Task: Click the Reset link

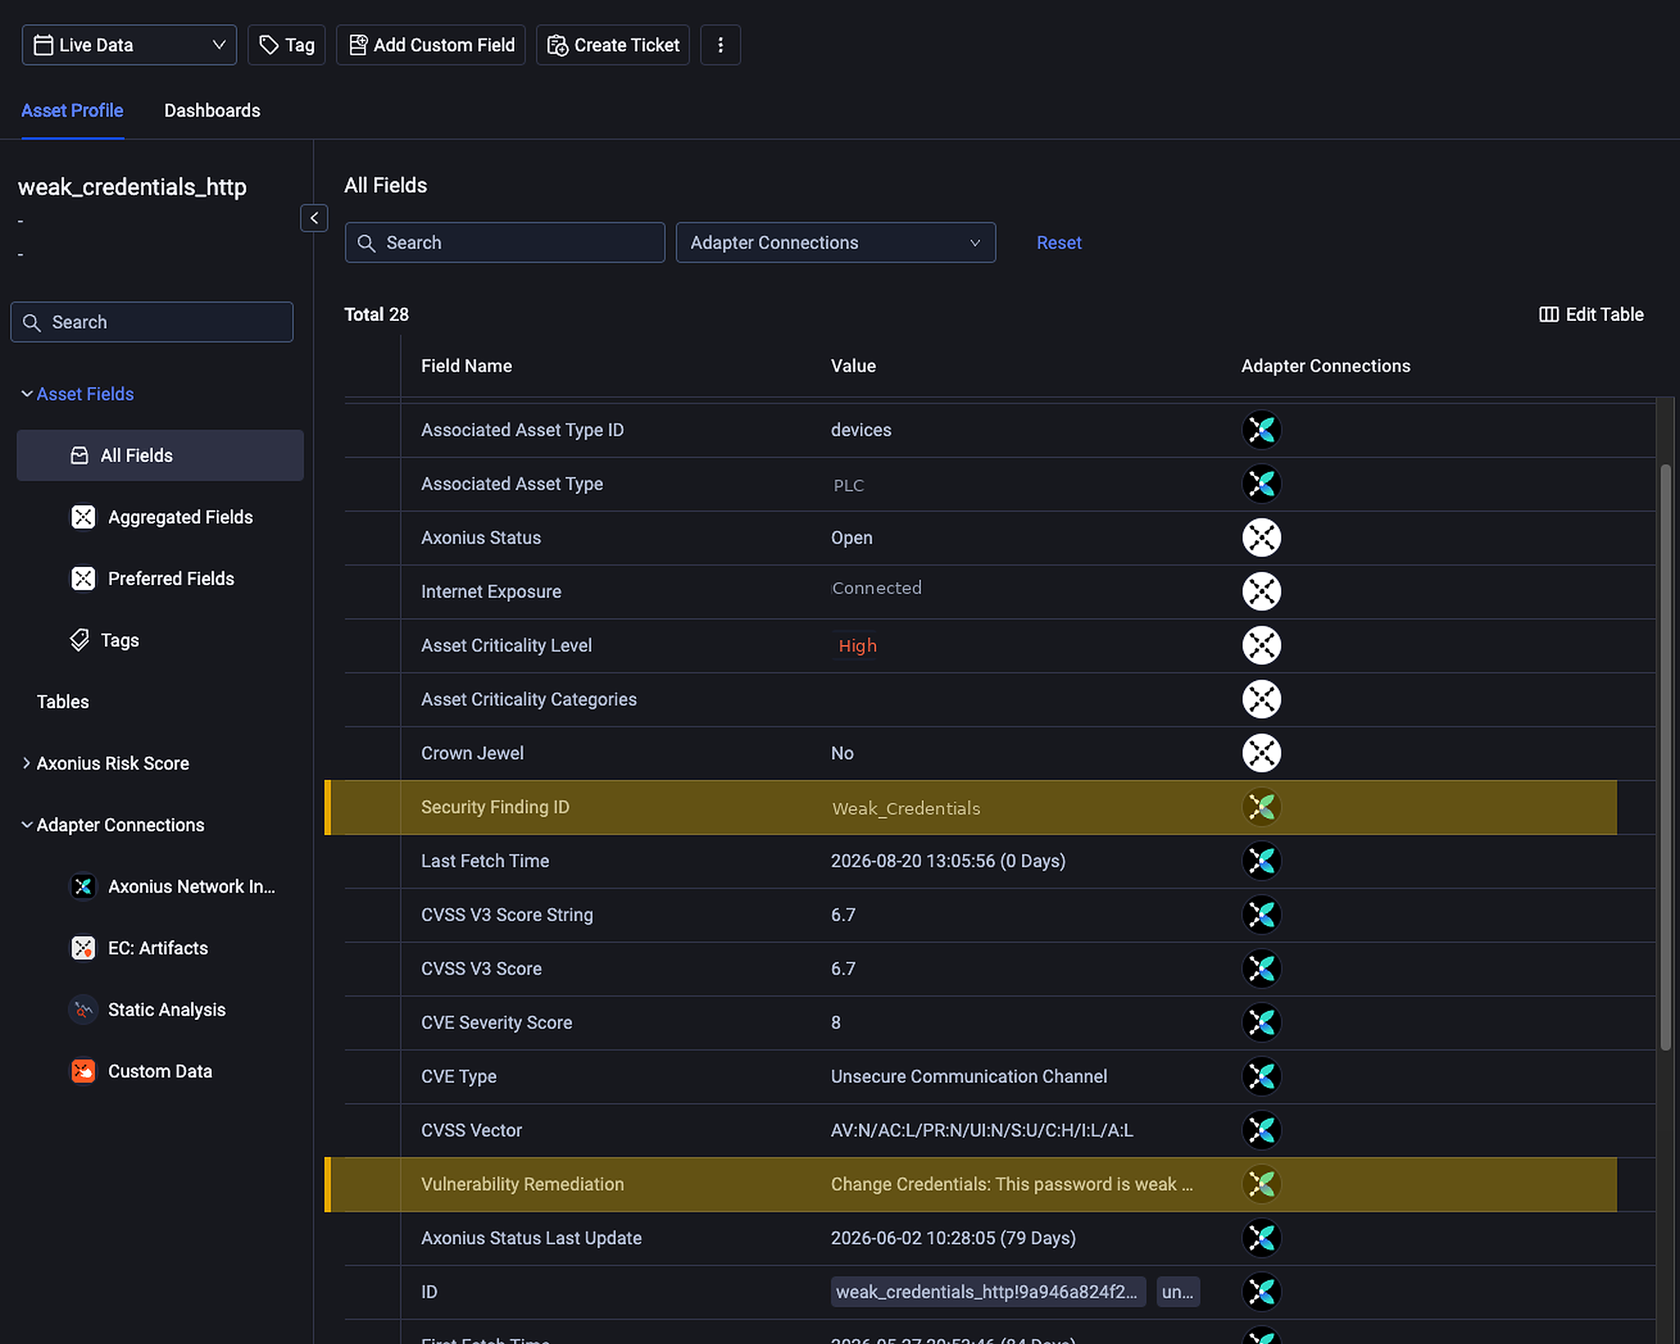Action: (1059, 243)
